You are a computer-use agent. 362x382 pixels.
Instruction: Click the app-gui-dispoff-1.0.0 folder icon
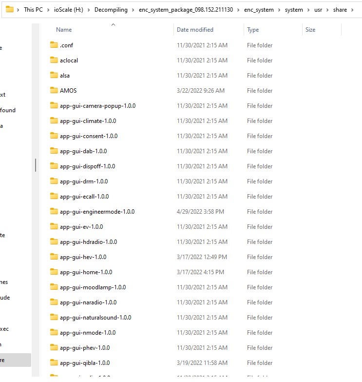point(54,166)
